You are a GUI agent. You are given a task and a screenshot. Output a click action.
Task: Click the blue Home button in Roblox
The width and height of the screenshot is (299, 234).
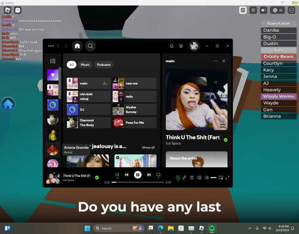tap(8, 104)
